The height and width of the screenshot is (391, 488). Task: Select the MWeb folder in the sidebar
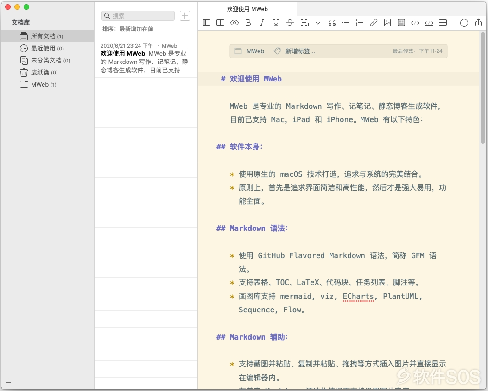48,85
